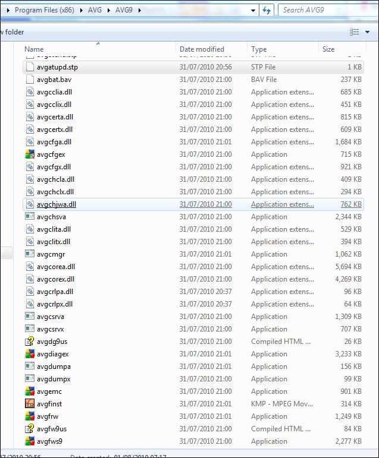Image resolution: width=379 pixels, height=458 pixels.
Task: Click the 2,277 KB size value
Action: click(348, 441)
